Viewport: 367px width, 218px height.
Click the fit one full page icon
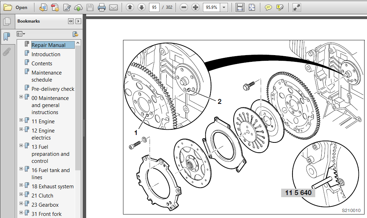(252, 7)
